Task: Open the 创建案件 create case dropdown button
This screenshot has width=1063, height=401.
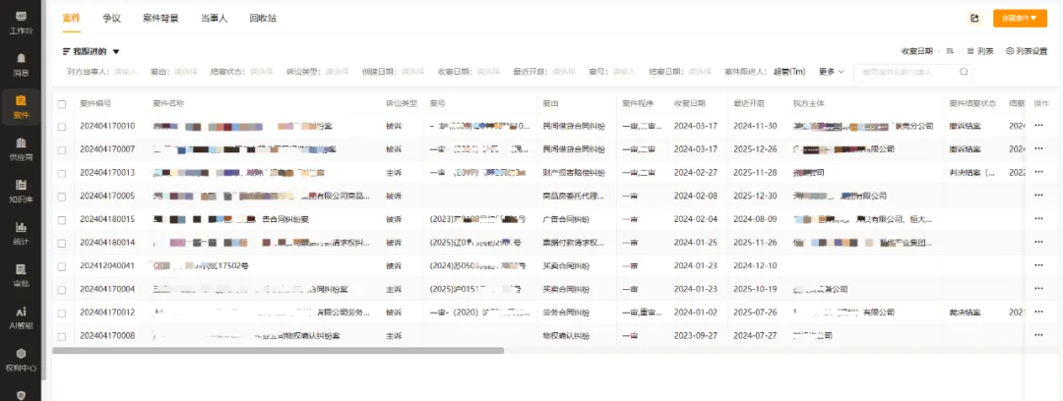Action: click(x=1020, y=19)
